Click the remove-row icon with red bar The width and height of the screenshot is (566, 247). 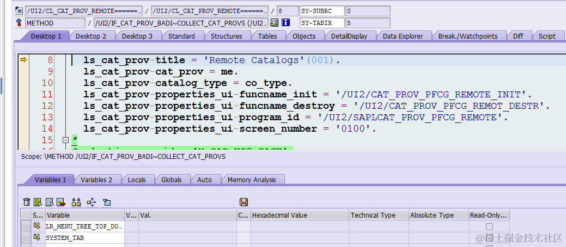[x=60, y=202]
